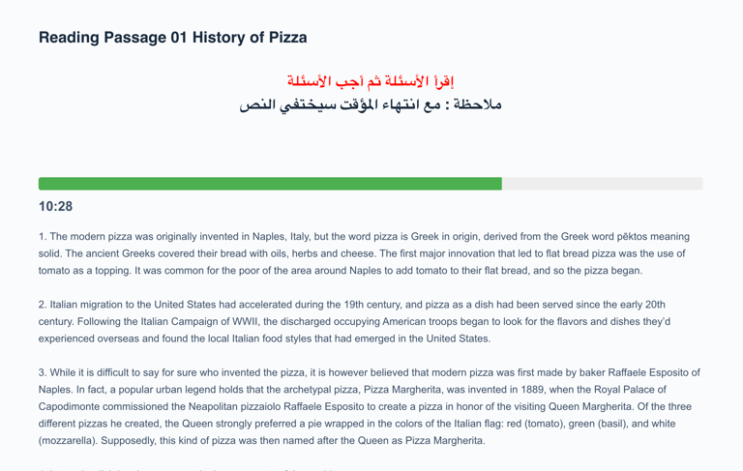Click the red Arabic instruction line
743x471 pixels.
[x=371, y=81]
